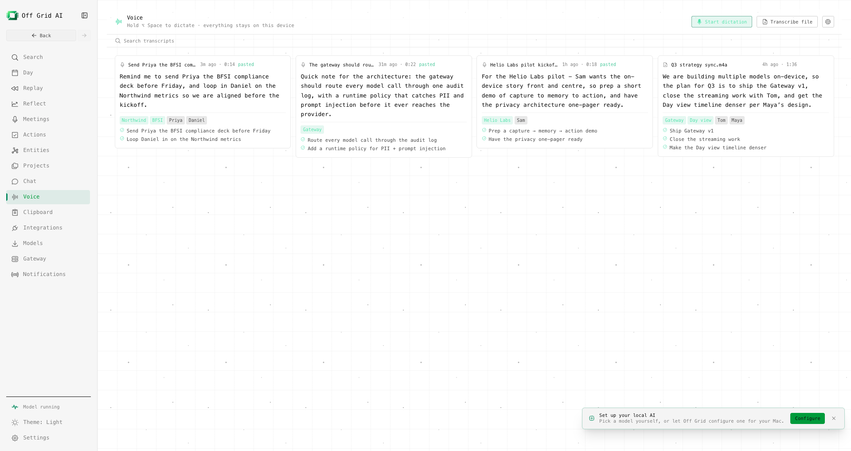The height and width of the screenshot is (451, 851).
Task: Check off Route every model call action
Action: point(303,140)
